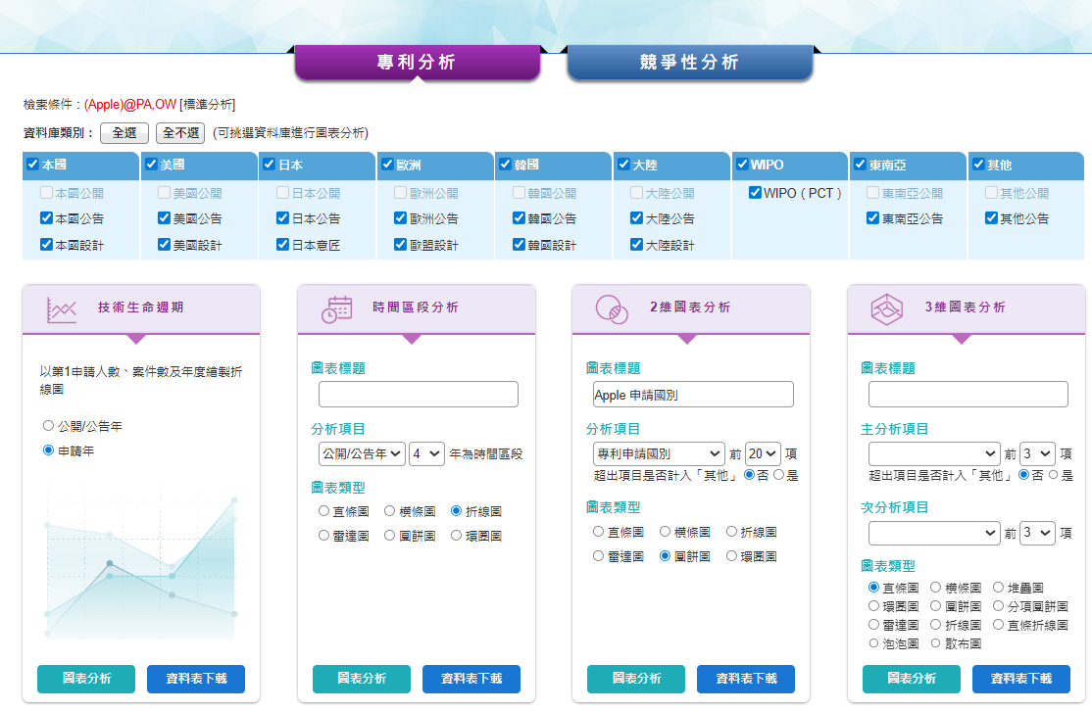Click the 時間區段分析 chart title input
Image resolution: width=1092 pixels, height=711 pixels.
pos(419,395)
